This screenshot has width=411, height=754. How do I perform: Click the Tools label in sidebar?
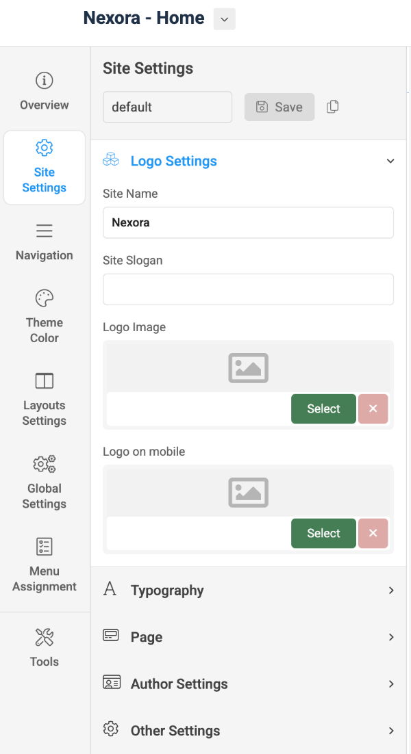coord(45,662)
